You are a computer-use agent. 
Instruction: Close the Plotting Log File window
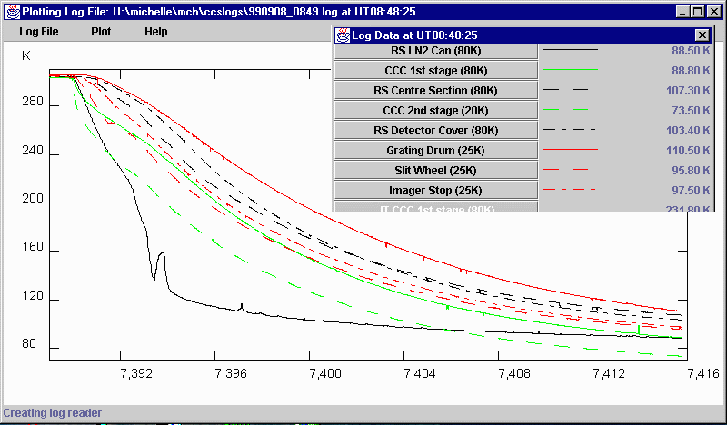pos(714,12)
